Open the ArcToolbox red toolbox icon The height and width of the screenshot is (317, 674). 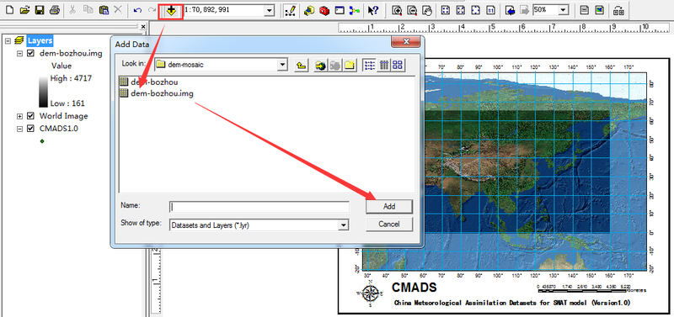point(324,11)
